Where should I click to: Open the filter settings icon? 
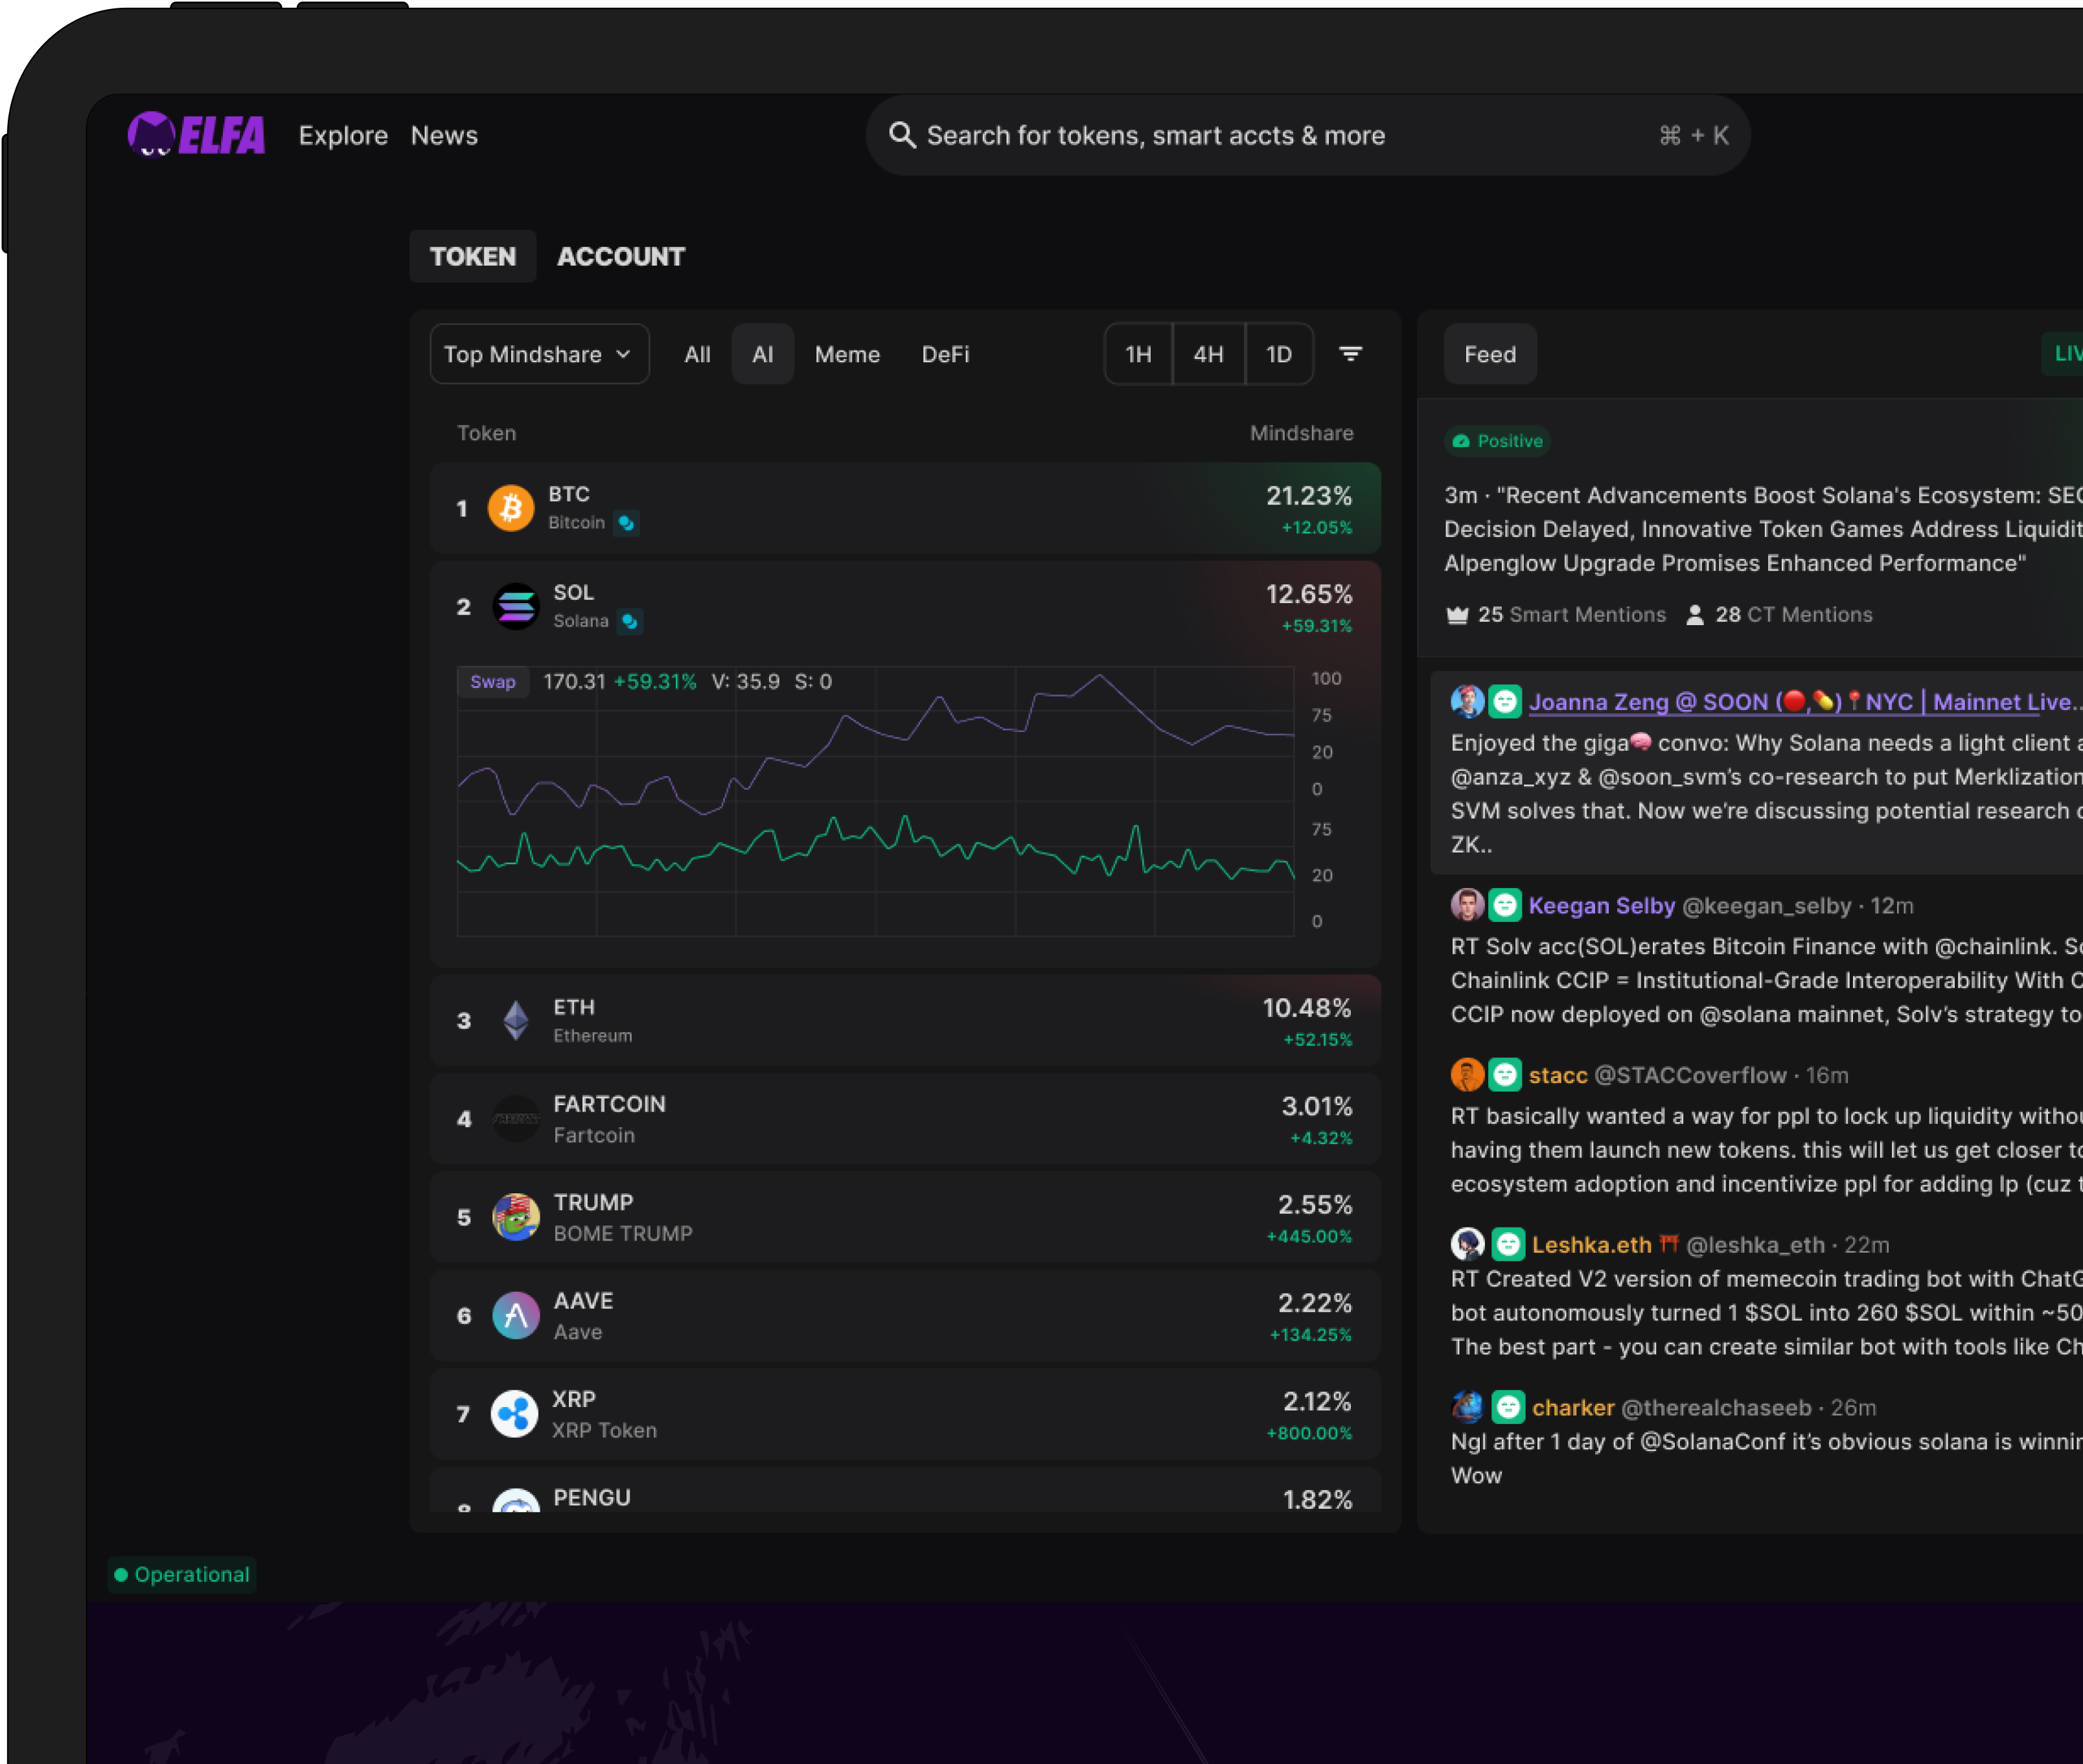[1350, 354]
